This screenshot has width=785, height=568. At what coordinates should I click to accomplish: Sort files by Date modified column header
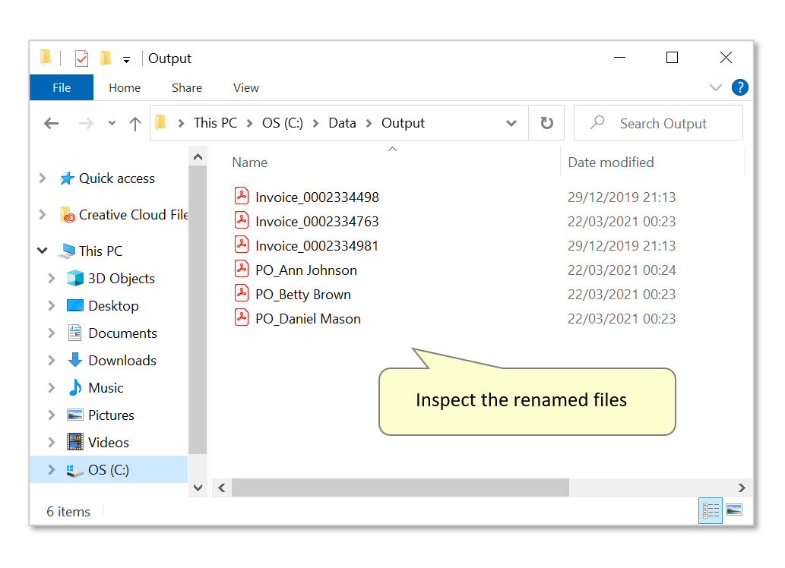coord(611,163)
